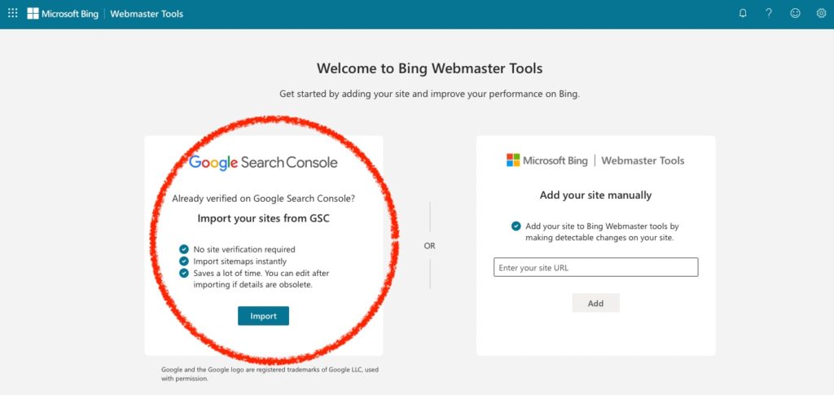The width and height of the screenshot is (834, 395).
Task: Open the help question mark icon
Action: (769, 14)
